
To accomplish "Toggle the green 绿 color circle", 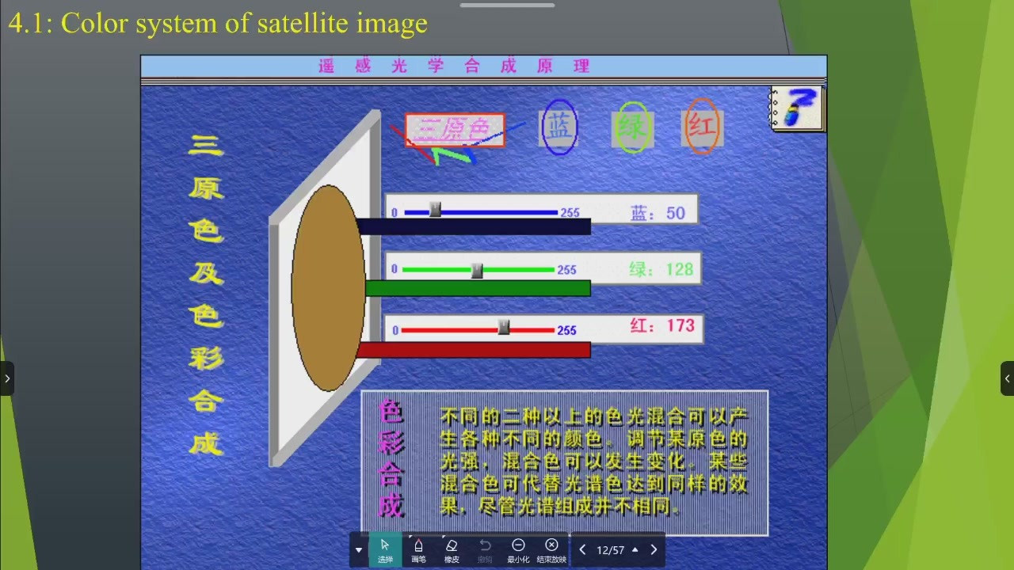I will click(x=632, y=127).
